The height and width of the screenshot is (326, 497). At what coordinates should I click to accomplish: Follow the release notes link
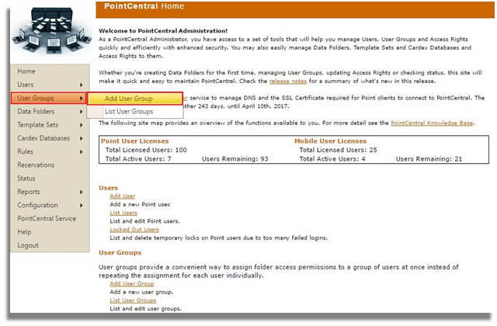288,81
